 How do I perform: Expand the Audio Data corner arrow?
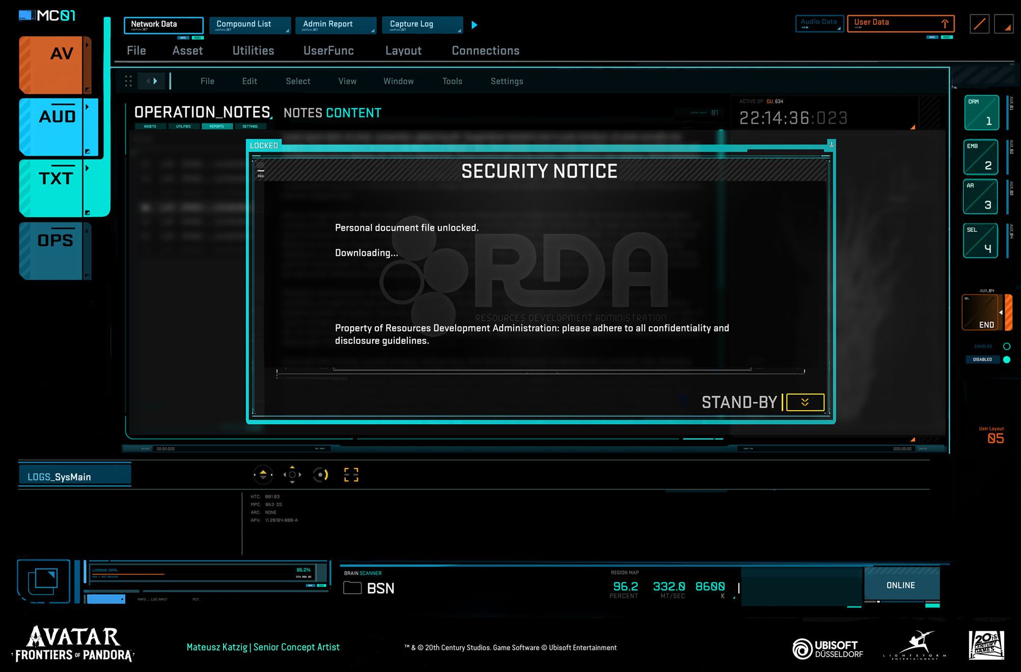tap(839, 28)
